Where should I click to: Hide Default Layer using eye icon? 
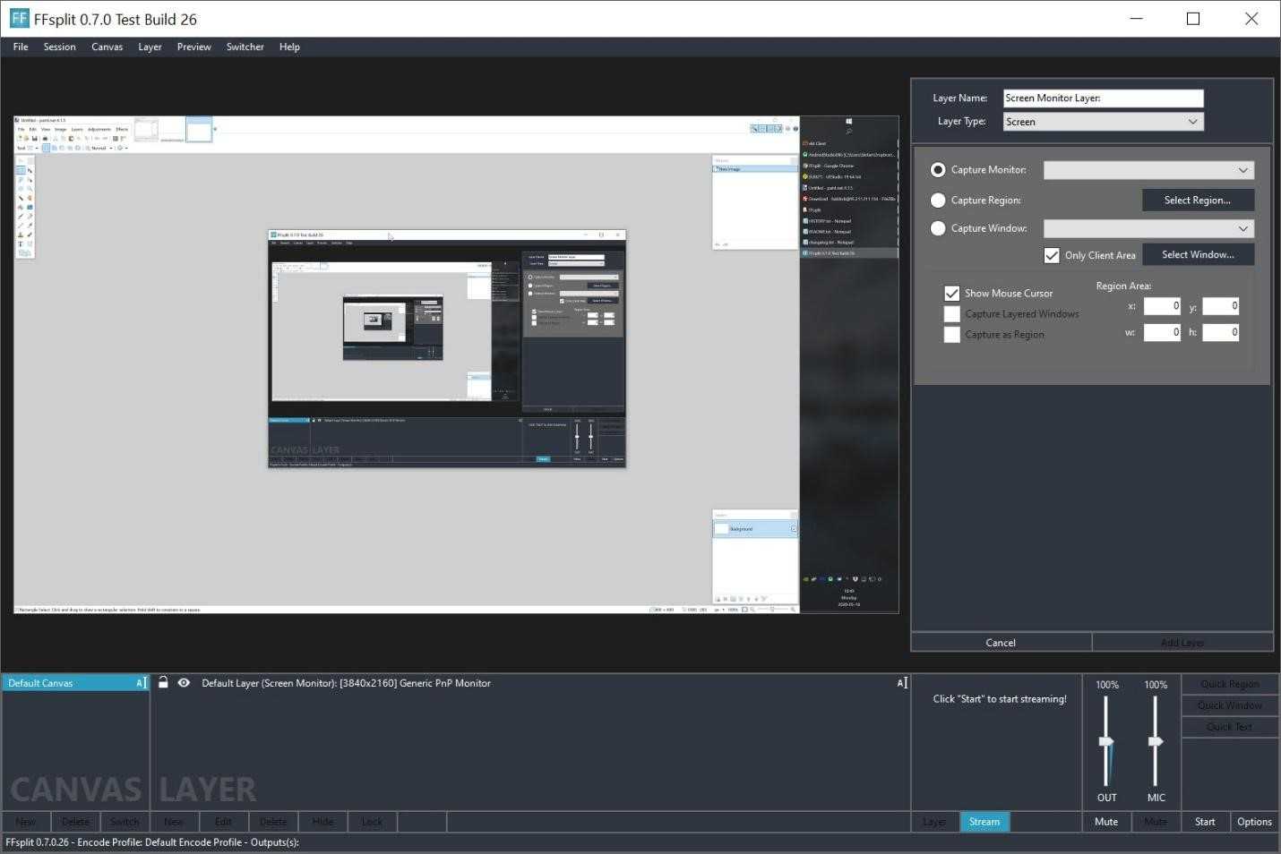tap(184, 683)
